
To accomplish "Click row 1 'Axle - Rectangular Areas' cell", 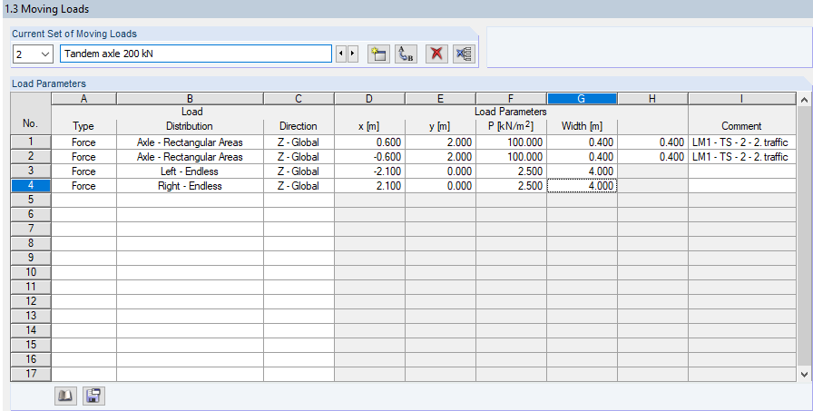I will pos(191,142).
